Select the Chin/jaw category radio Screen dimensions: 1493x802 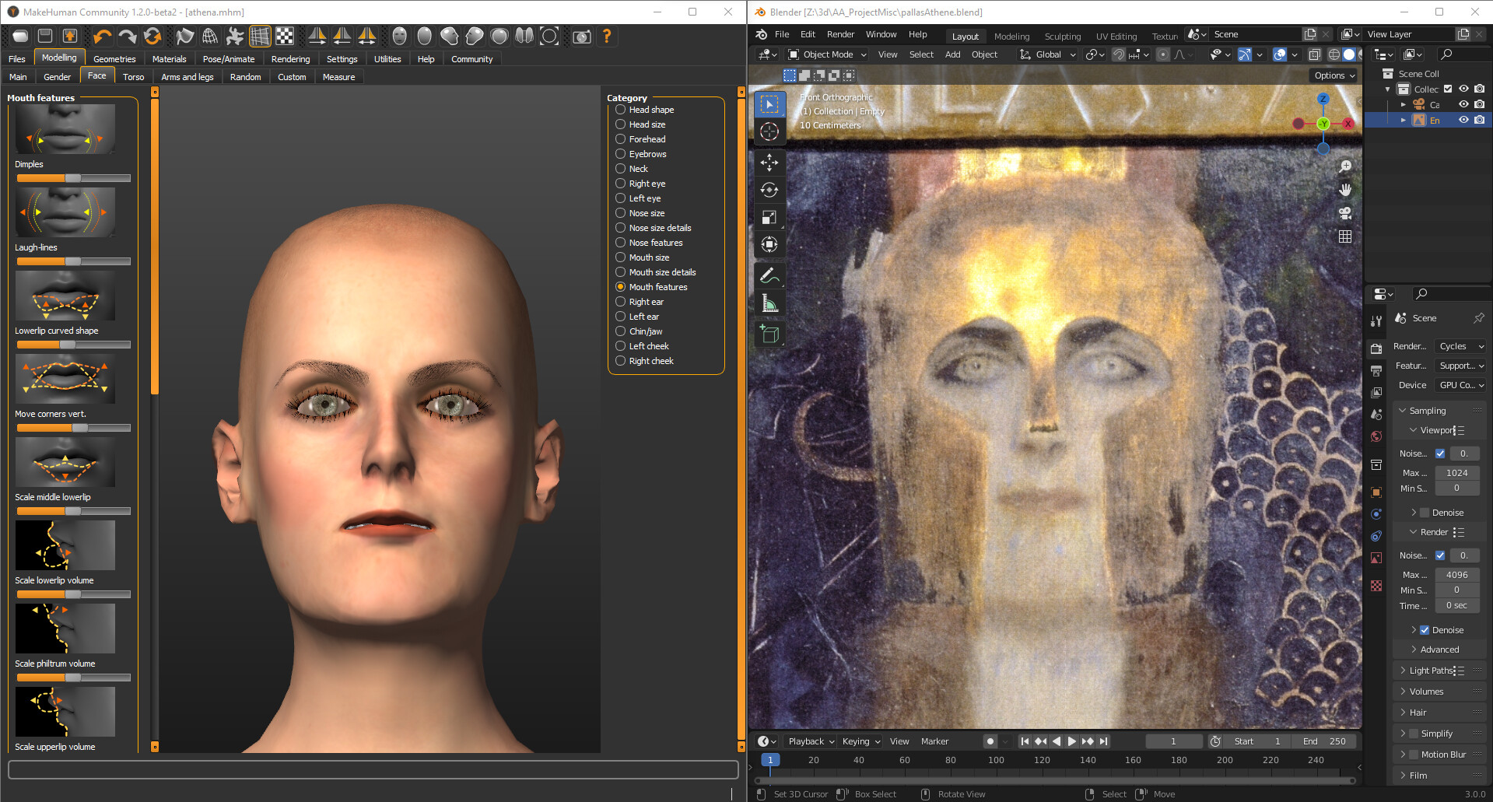[x=621, y=331]
